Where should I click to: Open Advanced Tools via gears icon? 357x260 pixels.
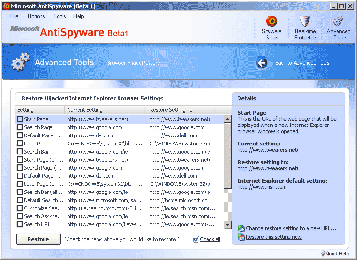click(x=338, y=21)
